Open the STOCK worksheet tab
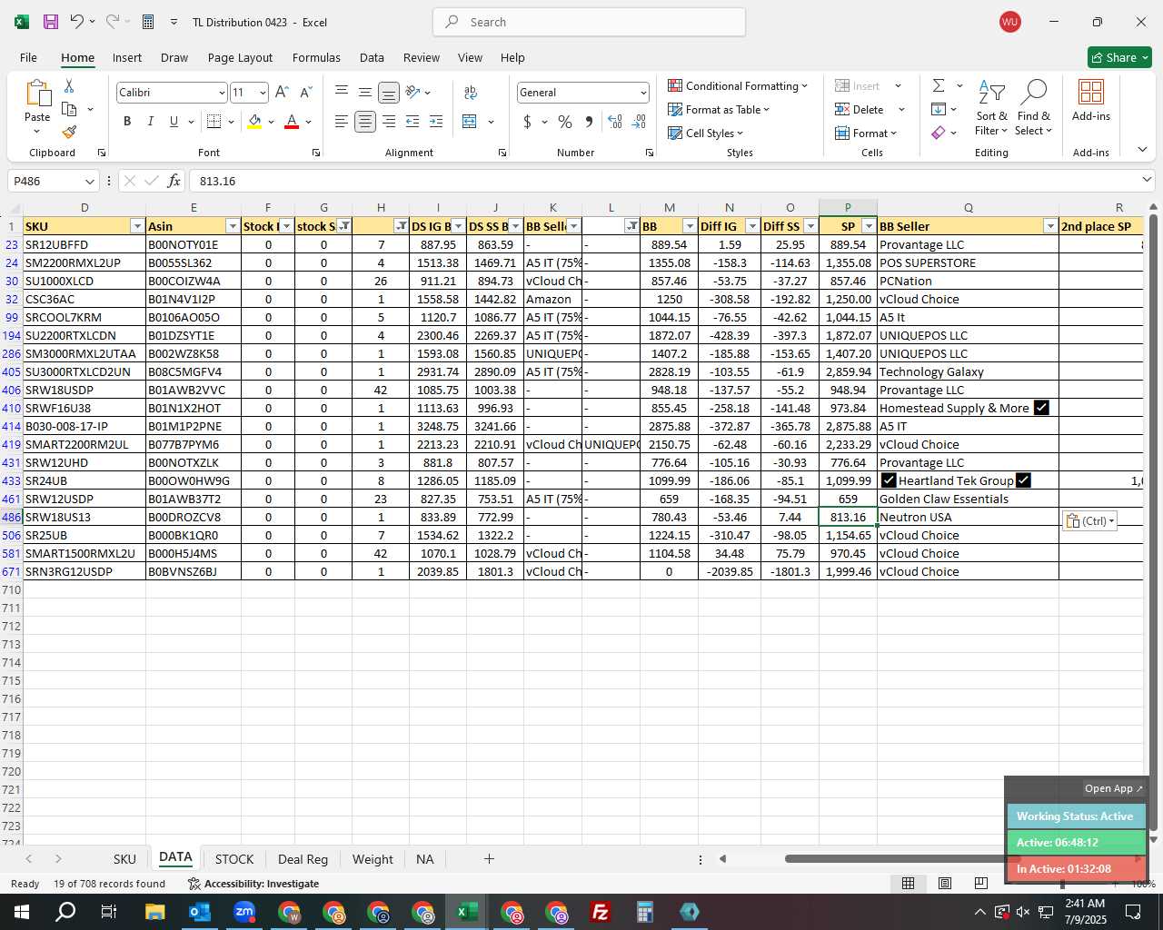Viewport: 1163px width, 930px height. pos(234,859)
